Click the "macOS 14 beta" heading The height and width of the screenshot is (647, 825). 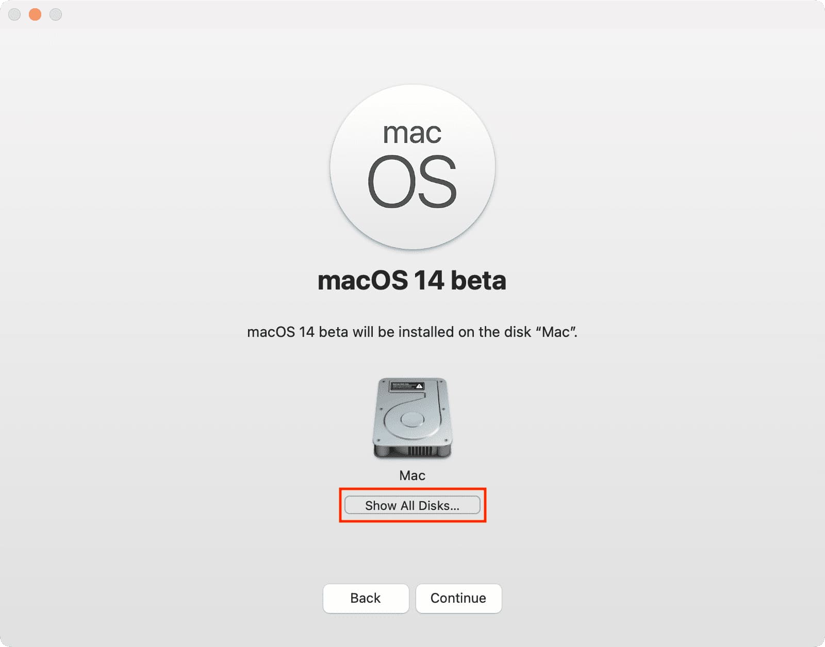(412, 281)
